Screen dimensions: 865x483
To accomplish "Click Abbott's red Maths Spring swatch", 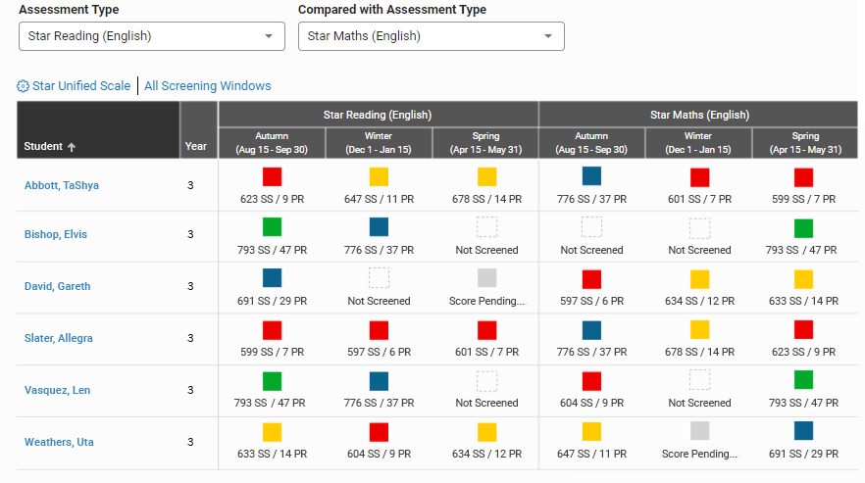I will pyautogui.click(x=804, y=177).
